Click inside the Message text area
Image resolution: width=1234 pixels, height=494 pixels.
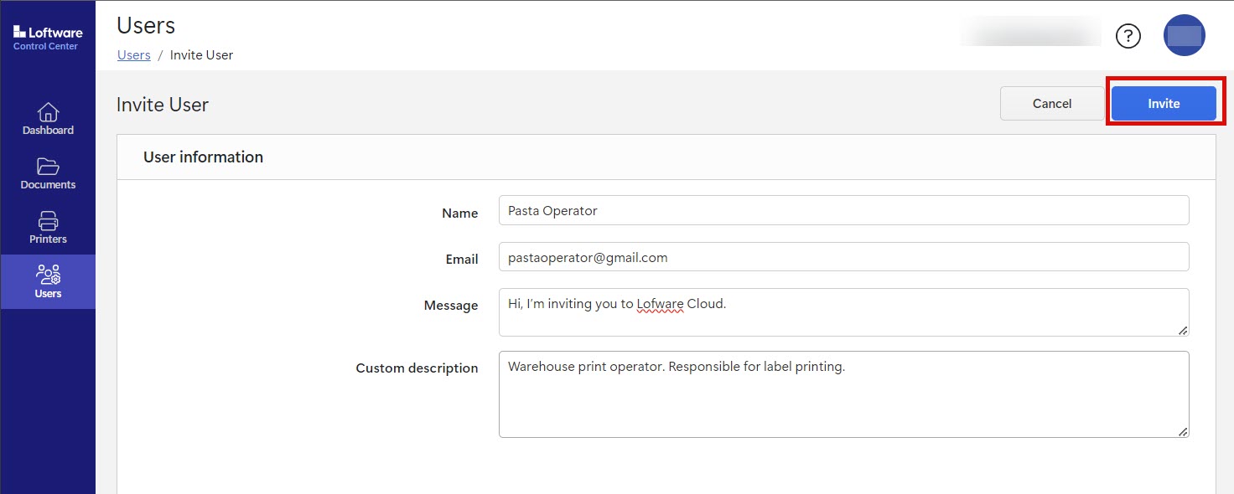tap(843, 320)
